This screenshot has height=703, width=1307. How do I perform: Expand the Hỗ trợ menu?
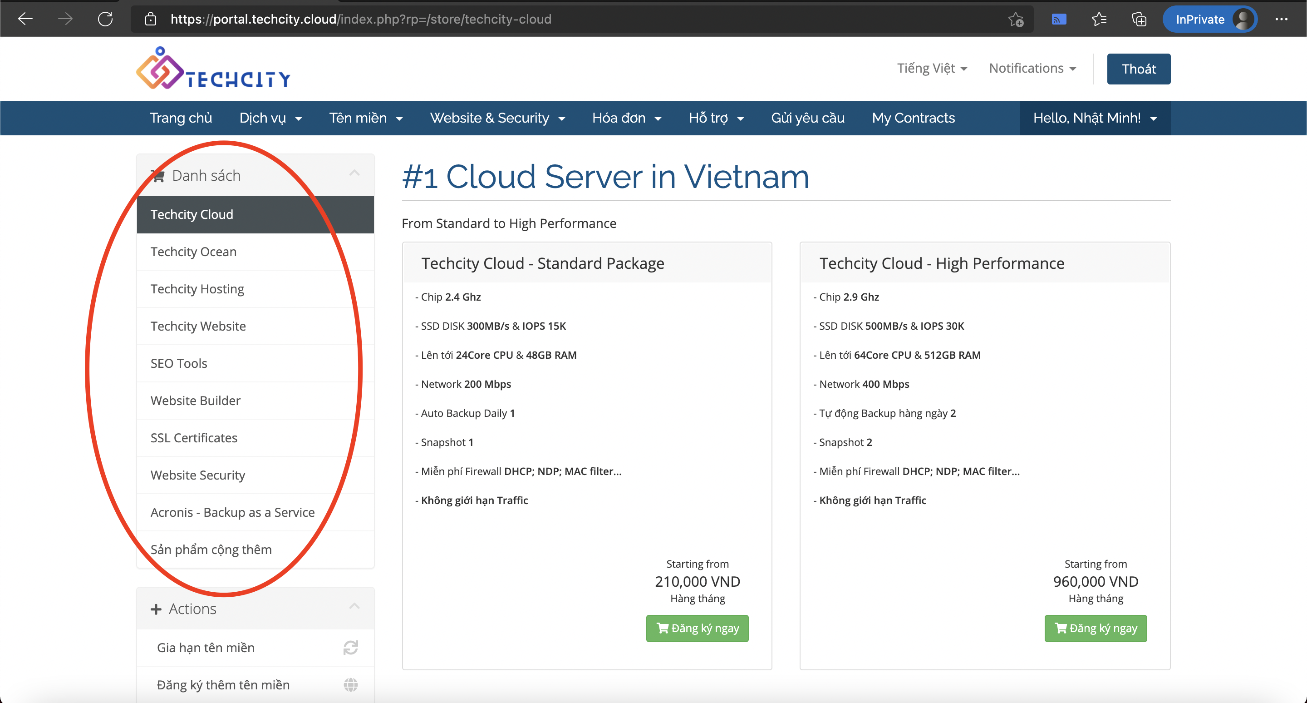coord(716,118)
